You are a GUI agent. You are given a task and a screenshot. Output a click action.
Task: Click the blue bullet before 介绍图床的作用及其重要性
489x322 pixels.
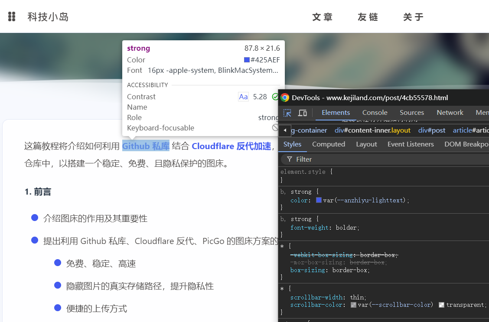click(x=35, y=218)
